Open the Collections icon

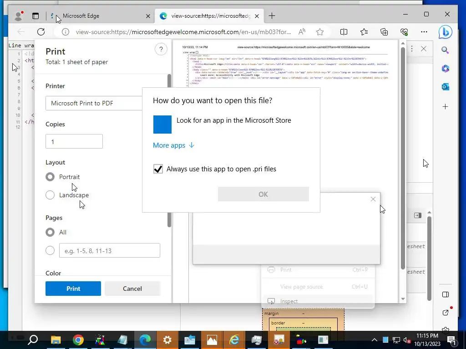[x=384, y=32]
